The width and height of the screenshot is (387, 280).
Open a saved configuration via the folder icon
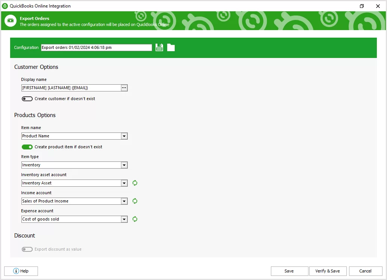coord(171,47)
